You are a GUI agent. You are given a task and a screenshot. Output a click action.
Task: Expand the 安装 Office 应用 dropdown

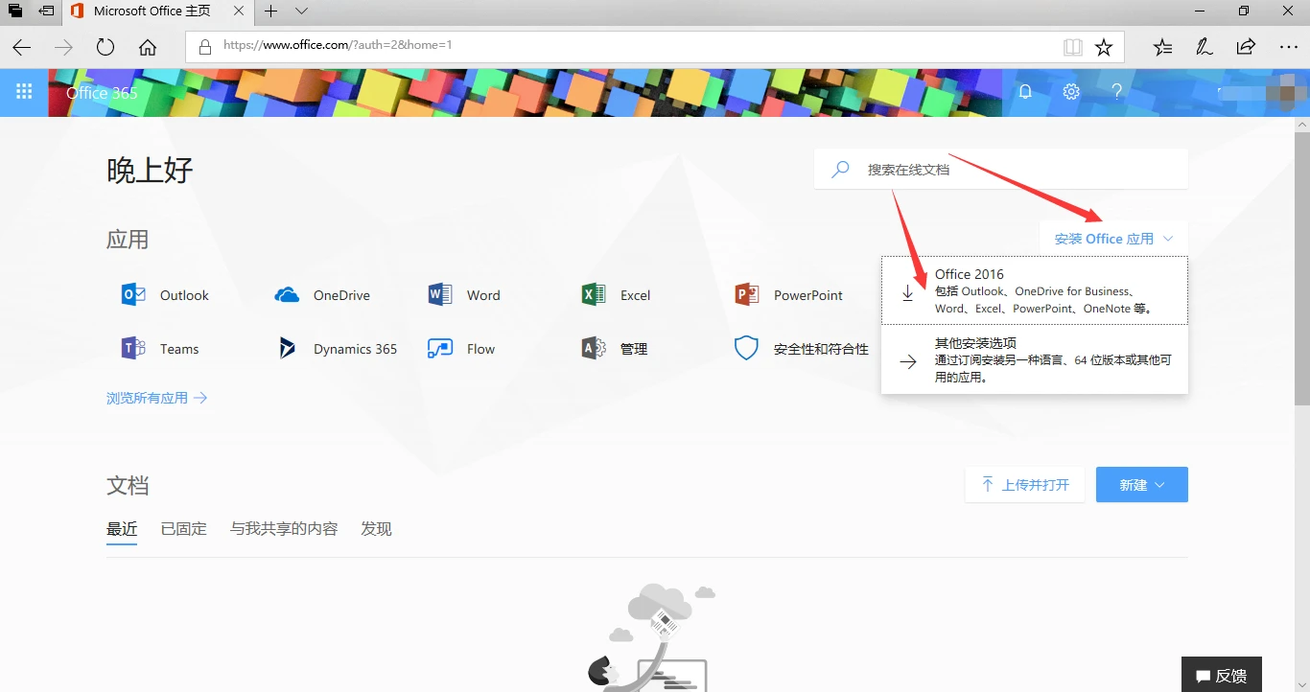1113,239
